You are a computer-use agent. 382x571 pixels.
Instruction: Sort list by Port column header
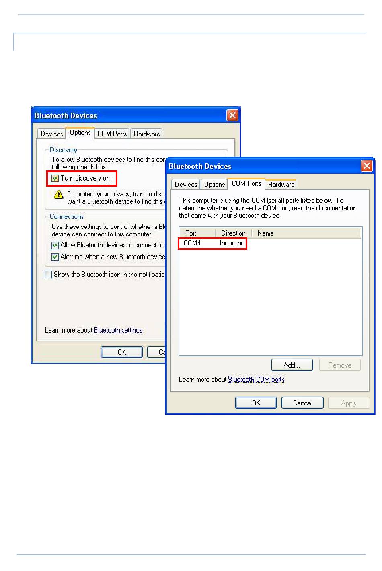[x=197, y=233]
